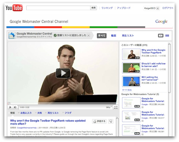179x142 pixels.
Task: Click the 'Google Webmaster Central' channel name
Action: coord(34,34)
